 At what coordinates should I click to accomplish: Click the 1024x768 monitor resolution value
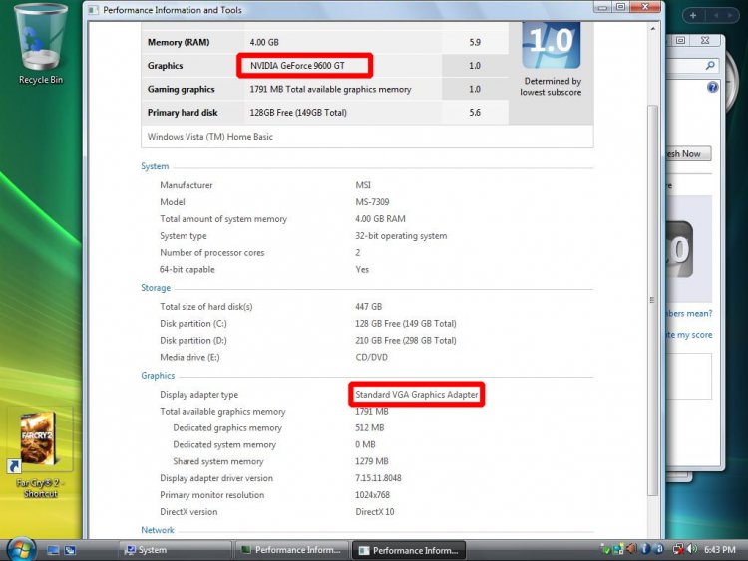[x=373, y=495]
